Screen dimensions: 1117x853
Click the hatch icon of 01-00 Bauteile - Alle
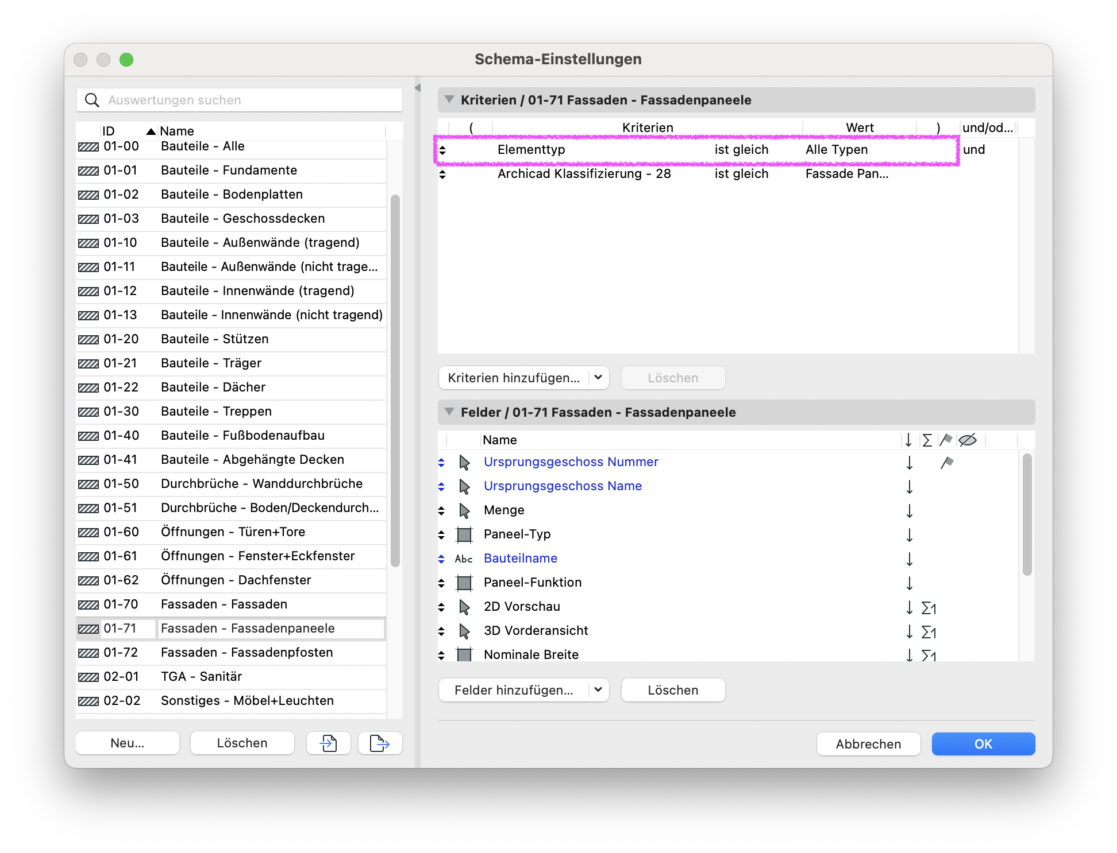point(88,147)
